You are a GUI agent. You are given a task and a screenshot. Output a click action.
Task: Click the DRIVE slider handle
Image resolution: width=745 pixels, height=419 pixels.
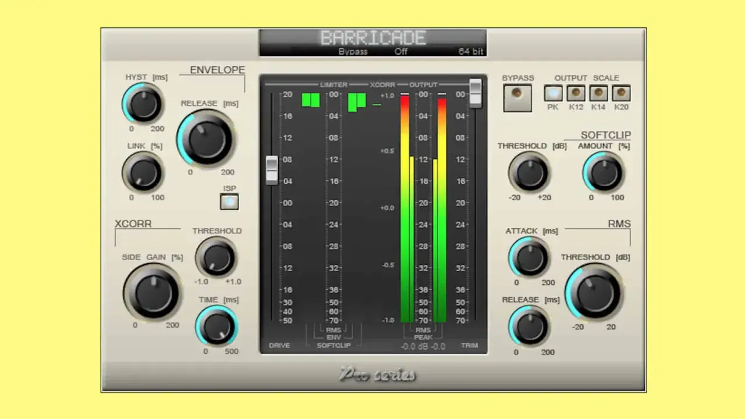pos(272,170)
